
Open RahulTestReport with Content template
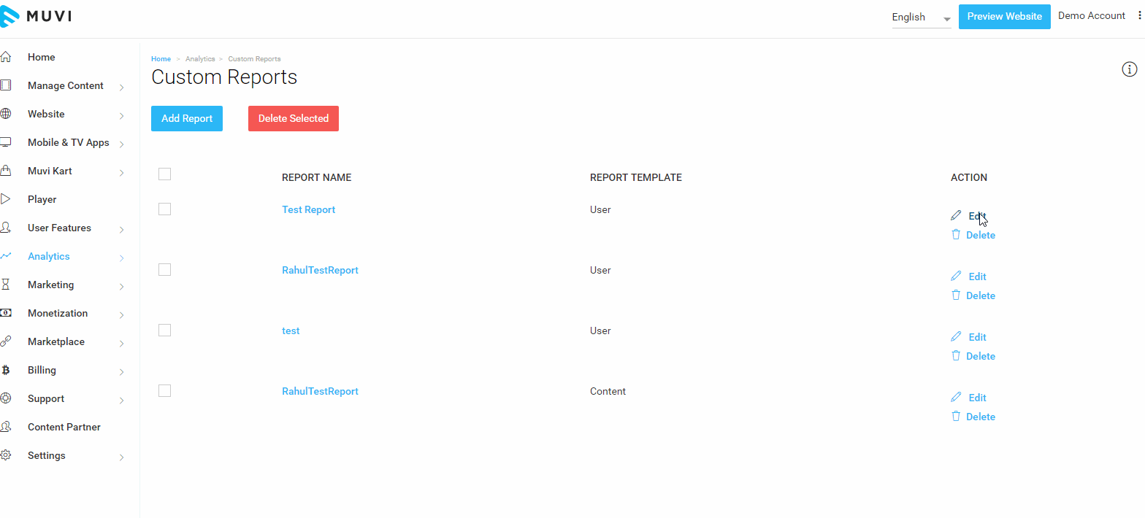pos(320,391)
